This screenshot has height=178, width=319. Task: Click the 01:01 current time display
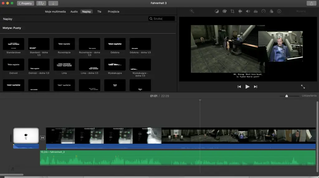coord(154,96)
